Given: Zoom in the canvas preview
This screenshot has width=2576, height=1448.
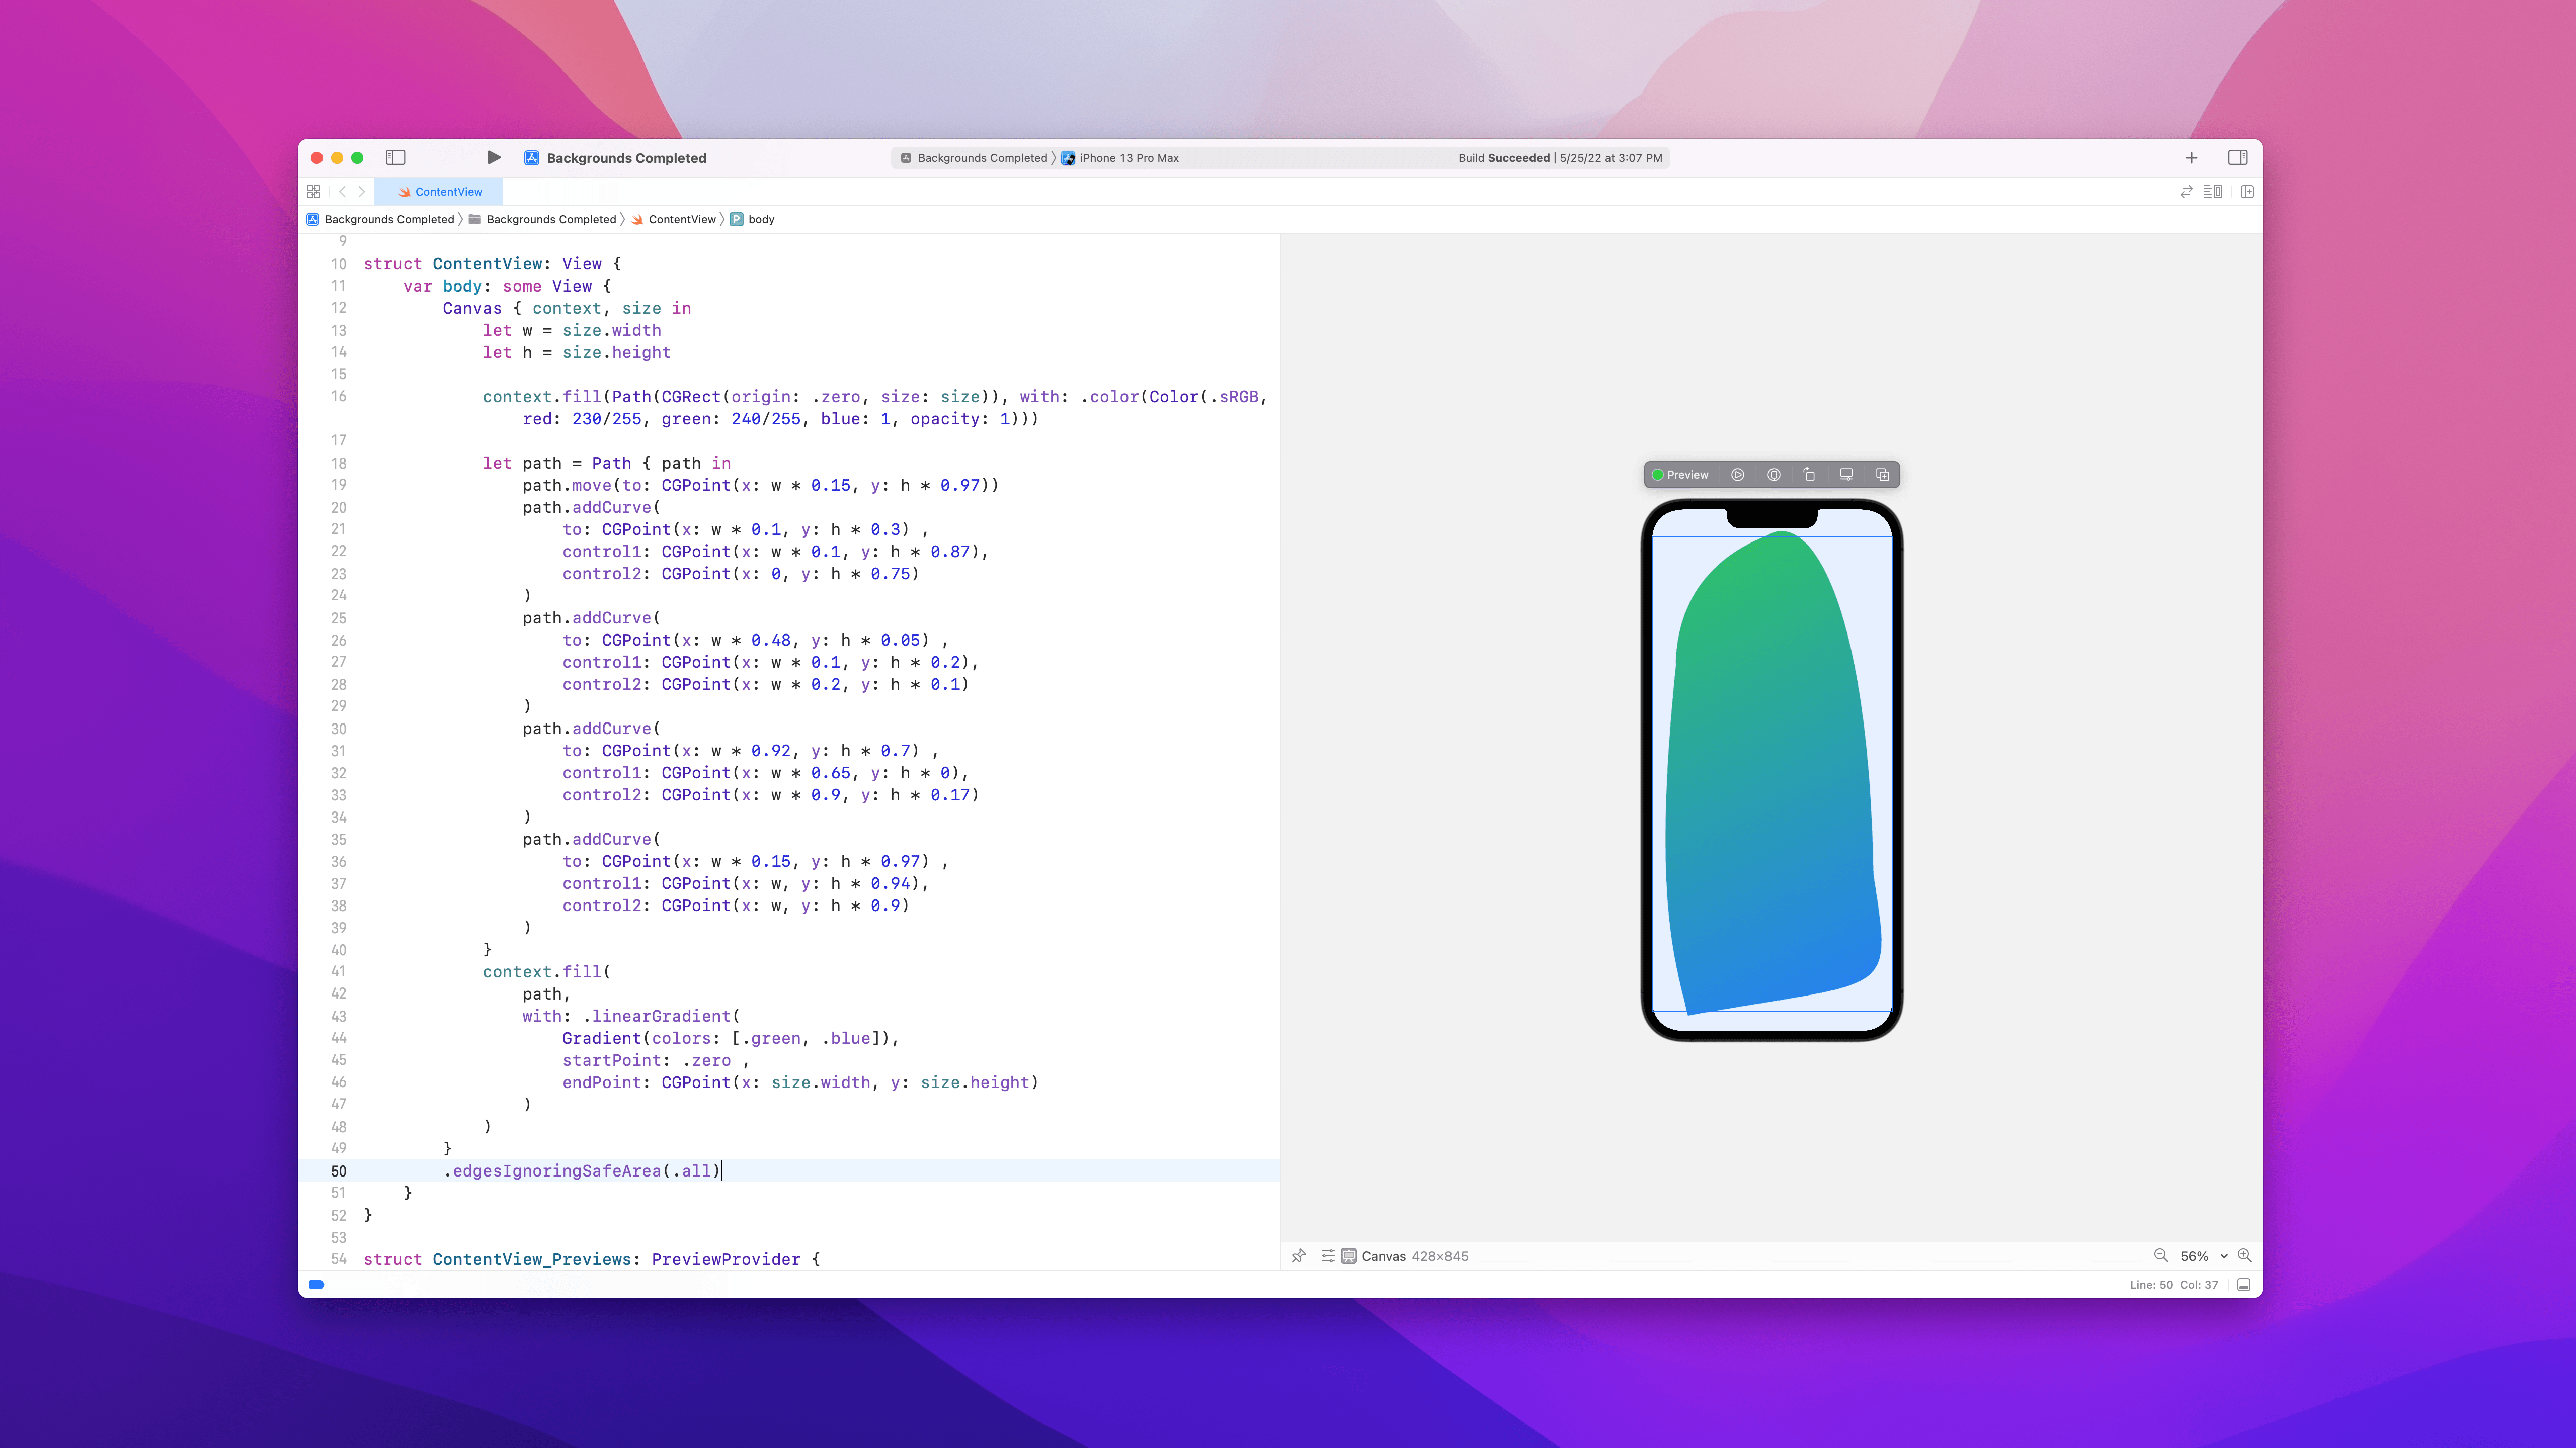Looking at the screenshot, I should tap(2245, 1256).
